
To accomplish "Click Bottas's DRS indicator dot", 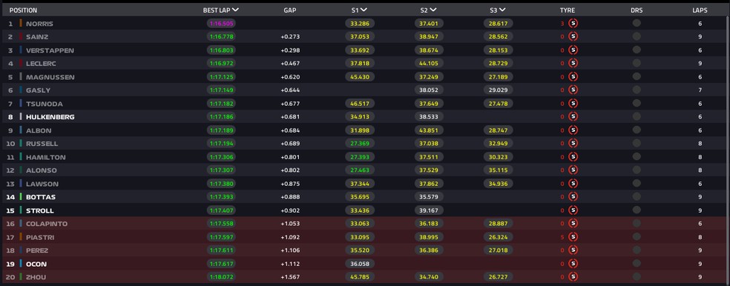I will [x=637, y=196].
